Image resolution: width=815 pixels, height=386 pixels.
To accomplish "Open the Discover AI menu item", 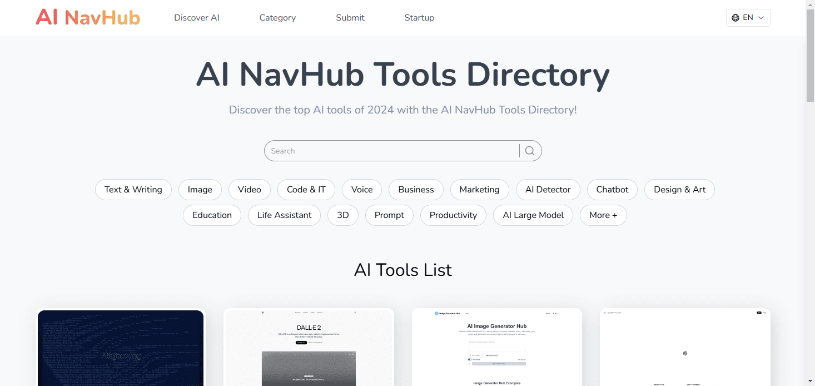I will click(x=196, y=17).
